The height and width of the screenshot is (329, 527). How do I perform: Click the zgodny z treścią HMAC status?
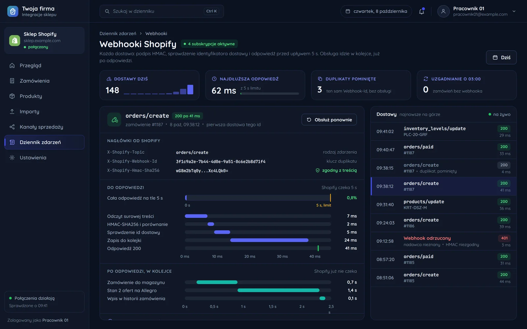click(336, 170)
